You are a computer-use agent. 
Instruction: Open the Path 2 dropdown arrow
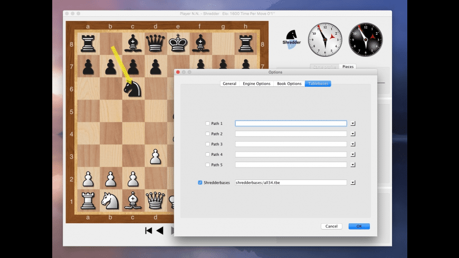[353, 134]
